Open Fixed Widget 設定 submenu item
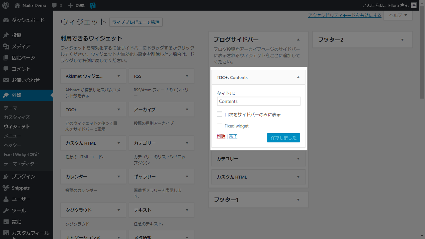This screenshot has height=239, width=425. tap(21, 154)
